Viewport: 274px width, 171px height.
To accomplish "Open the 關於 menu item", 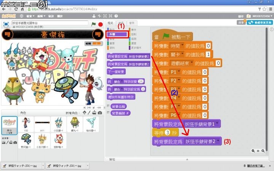I will click(60, 16).
